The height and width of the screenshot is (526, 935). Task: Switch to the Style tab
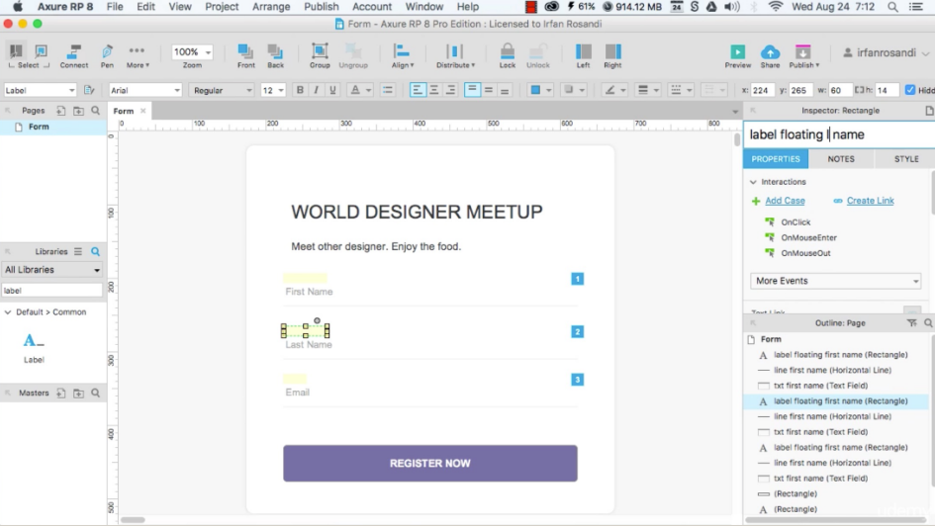click(905, 159)
